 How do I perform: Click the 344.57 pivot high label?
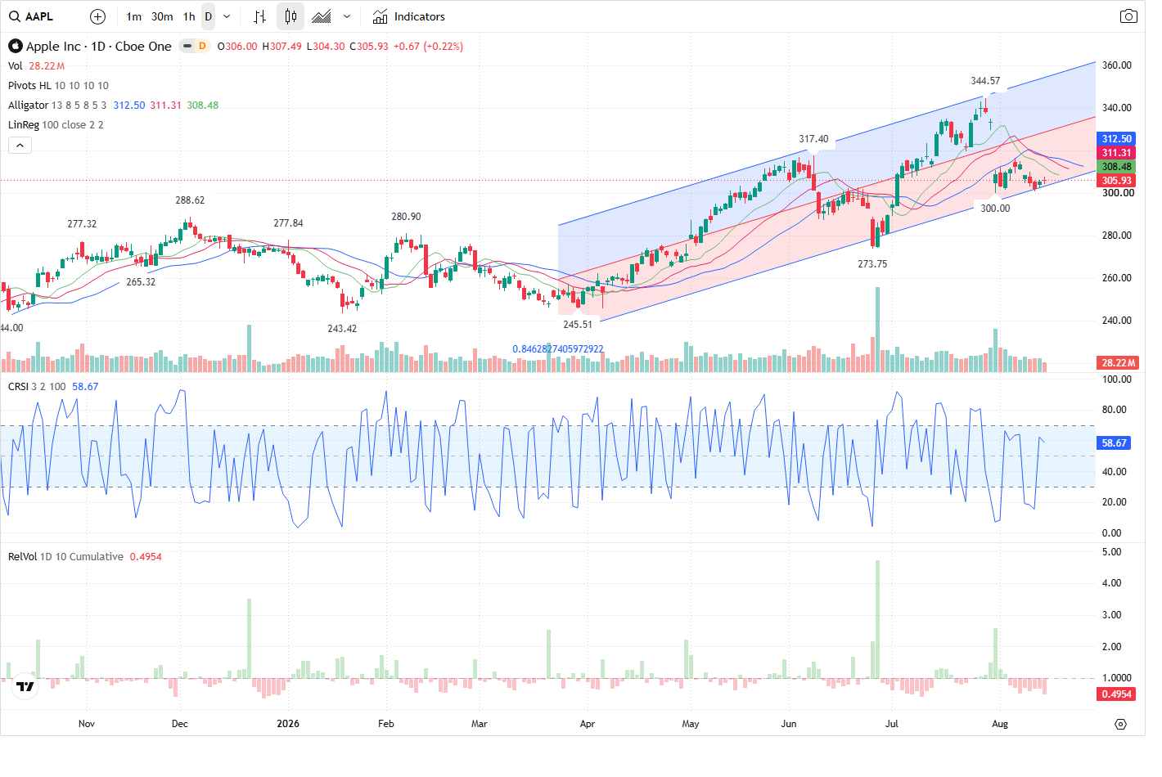coord(985,81)
